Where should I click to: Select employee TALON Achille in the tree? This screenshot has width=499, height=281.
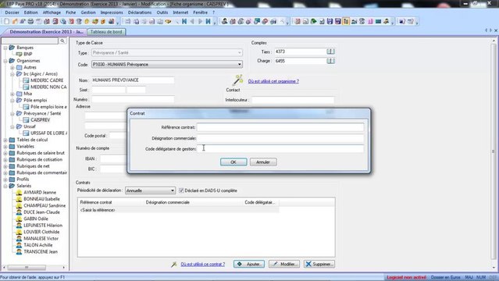click(37, 245)
